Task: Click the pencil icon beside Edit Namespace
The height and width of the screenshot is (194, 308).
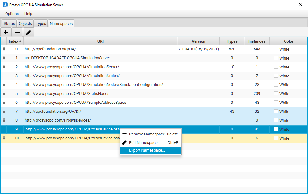Action: [x=124, y=142]
